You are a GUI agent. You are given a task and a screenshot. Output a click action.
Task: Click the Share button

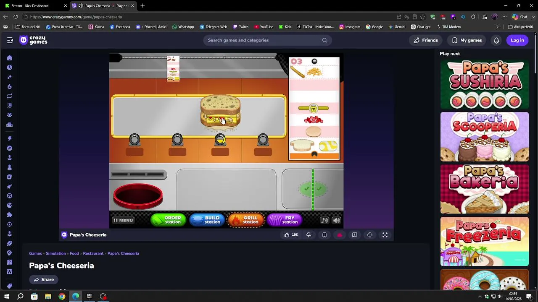coord(44,280)
